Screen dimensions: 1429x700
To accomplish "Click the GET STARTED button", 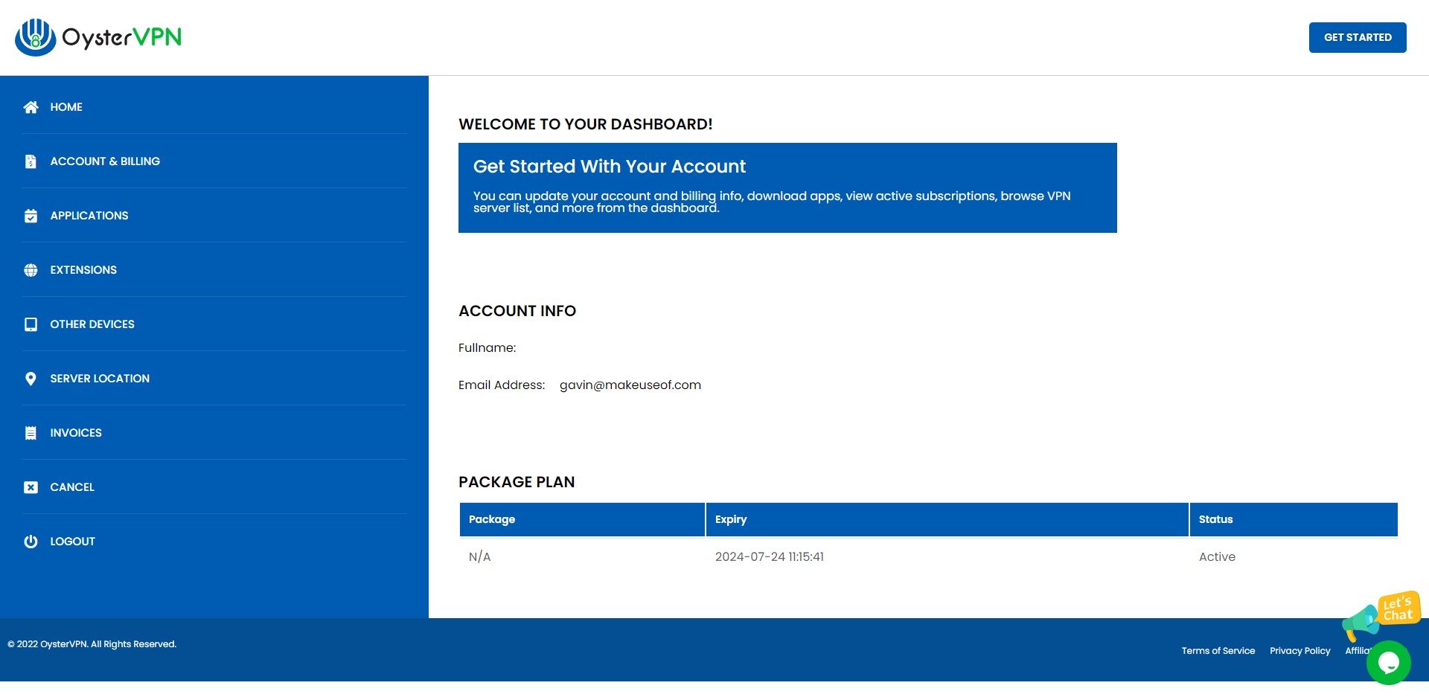I will pyautogui.click(x=1357, y=37).
